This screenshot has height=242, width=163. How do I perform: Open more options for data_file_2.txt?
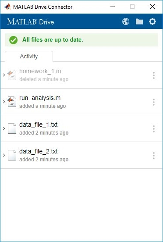(x=154, y=156)
